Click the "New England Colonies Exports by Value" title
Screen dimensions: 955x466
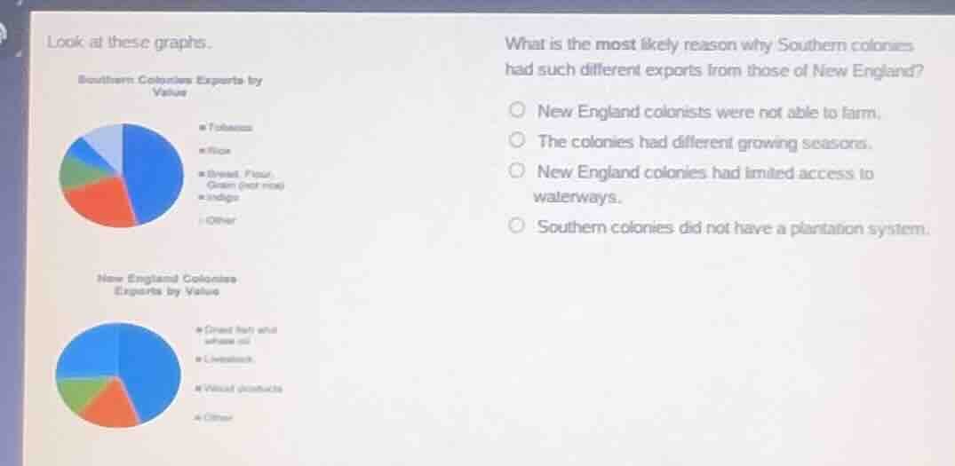click(x=168, y=285)
